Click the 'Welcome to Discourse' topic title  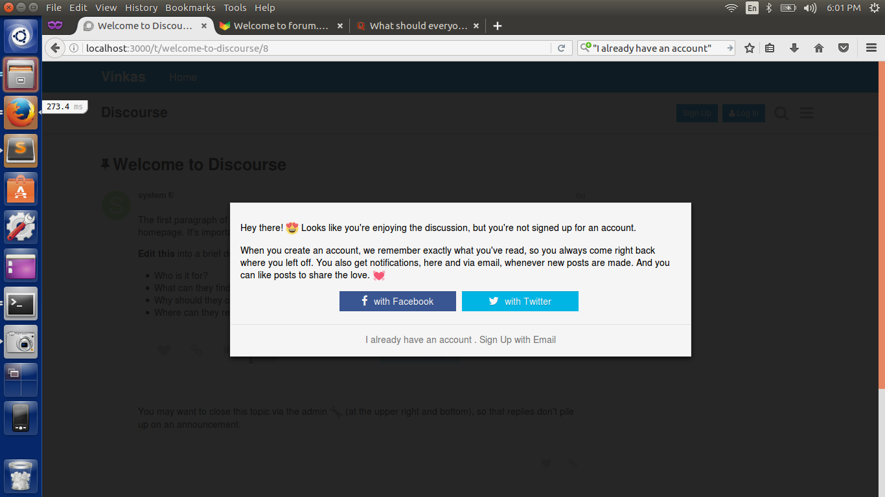coord(200,164)
